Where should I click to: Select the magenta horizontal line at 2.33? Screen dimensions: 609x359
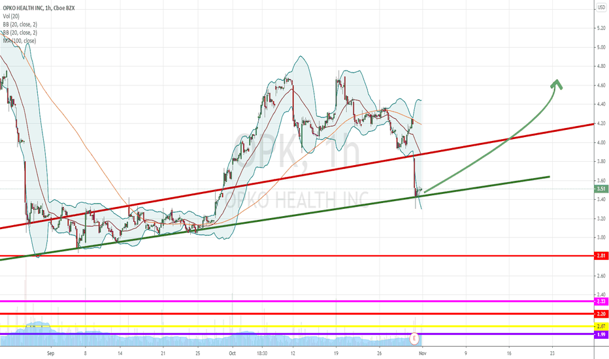297,301
